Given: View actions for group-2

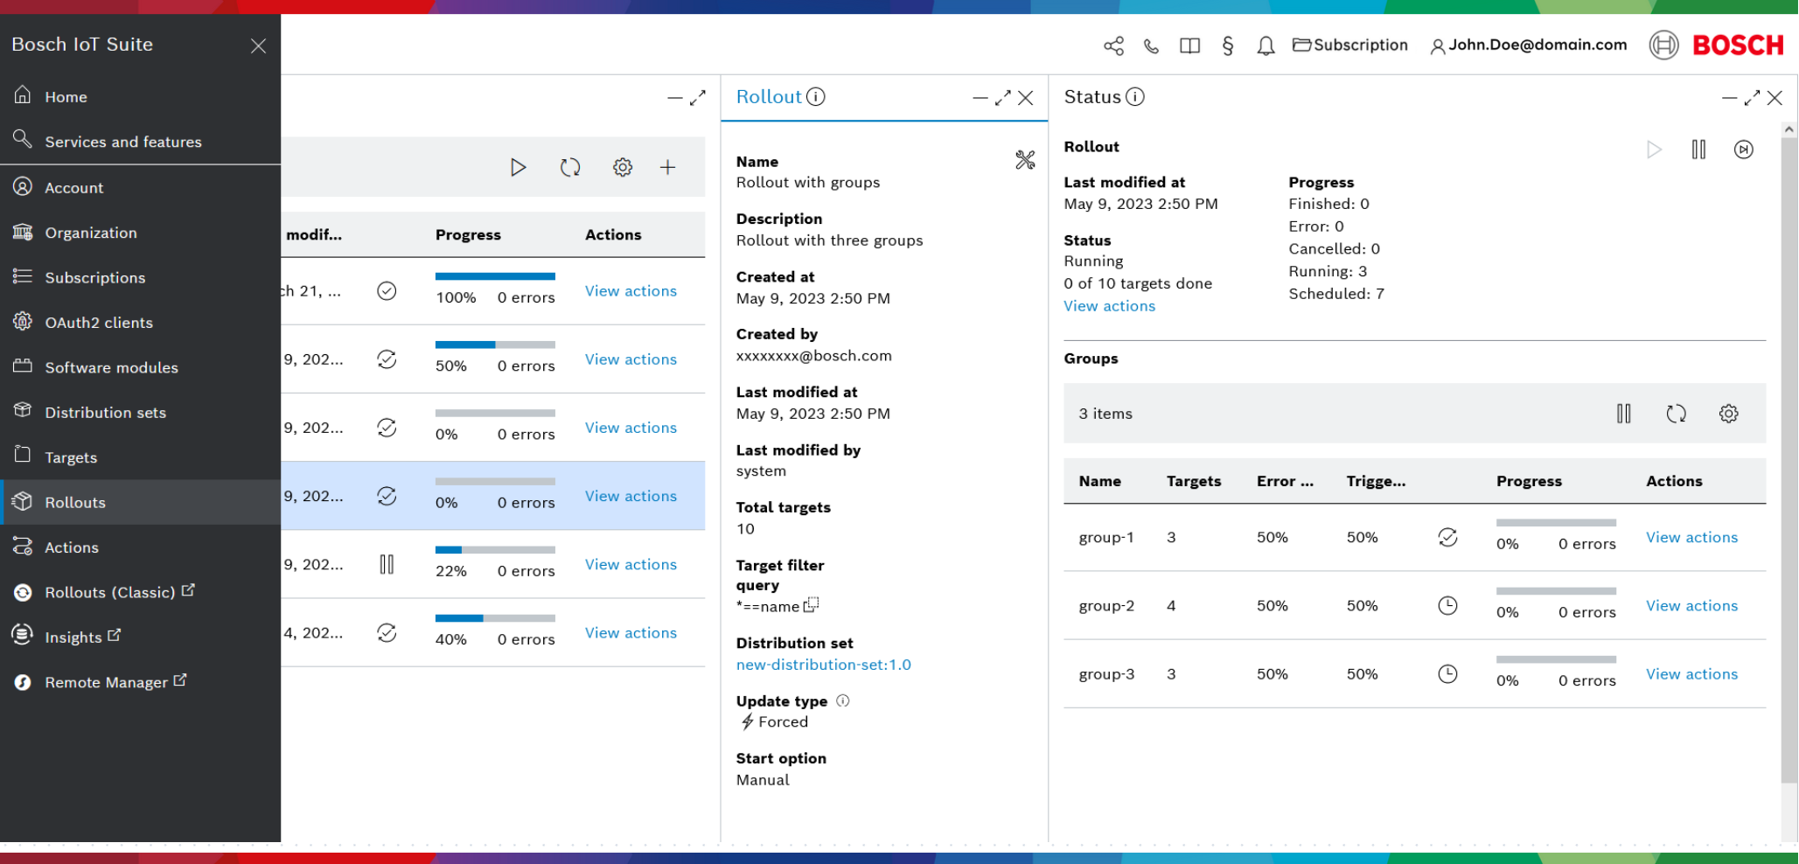Looking at the screenshot, I should tap(1691, 606).
